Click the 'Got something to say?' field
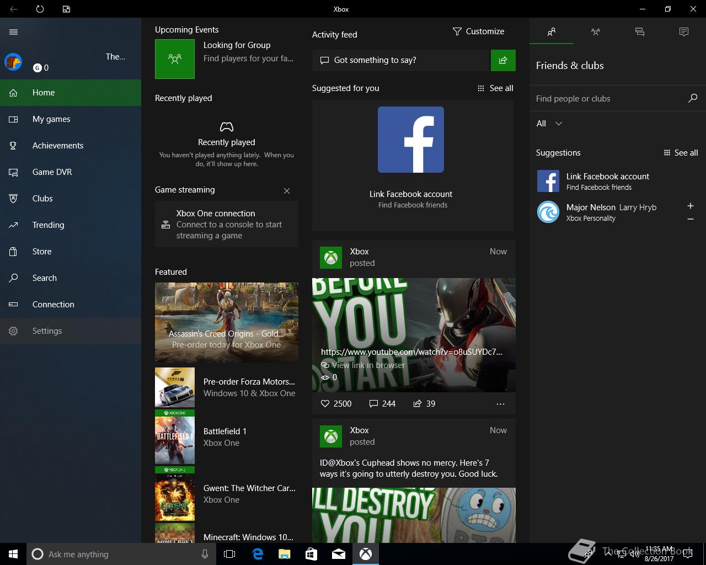Viewport: 706px width, 565px height. click(401, 60)
